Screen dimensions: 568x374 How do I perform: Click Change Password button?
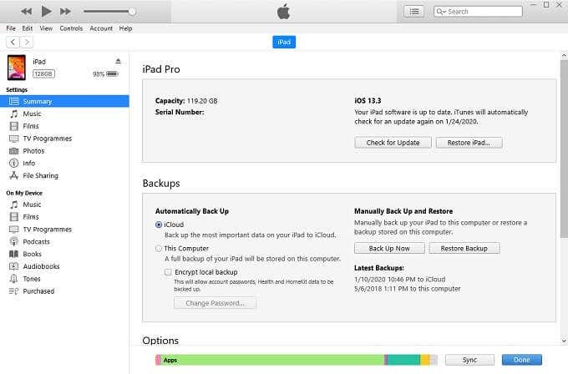coord(216,303)
